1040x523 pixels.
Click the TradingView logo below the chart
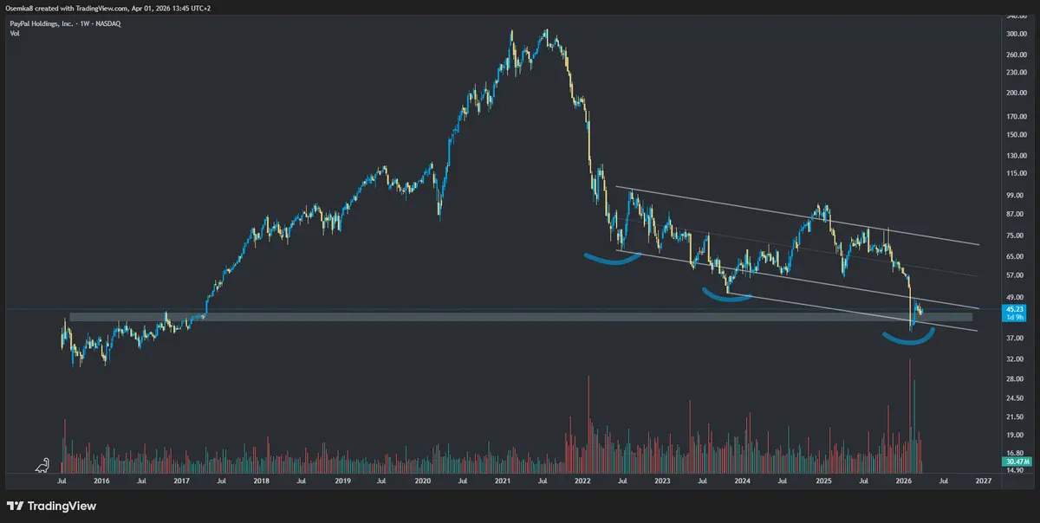[x=51, y=506]
